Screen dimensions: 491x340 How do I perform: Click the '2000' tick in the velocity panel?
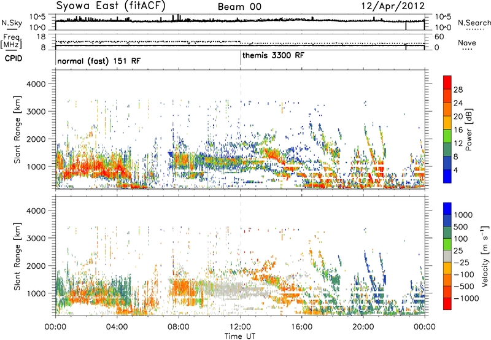click(36, 266)
